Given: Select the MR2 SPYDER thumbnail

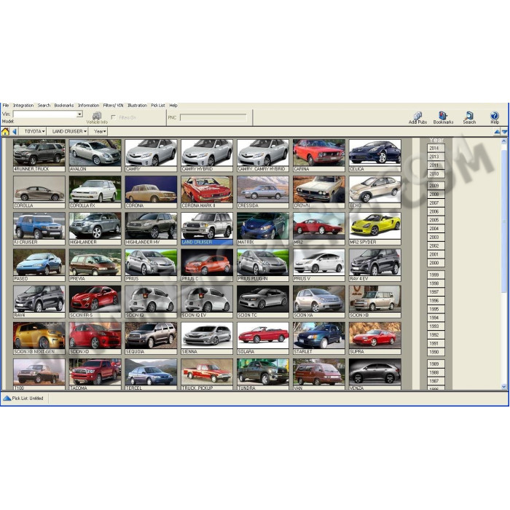Looking at the screenshot, I should pyautogui.click(x=374, y=229).
